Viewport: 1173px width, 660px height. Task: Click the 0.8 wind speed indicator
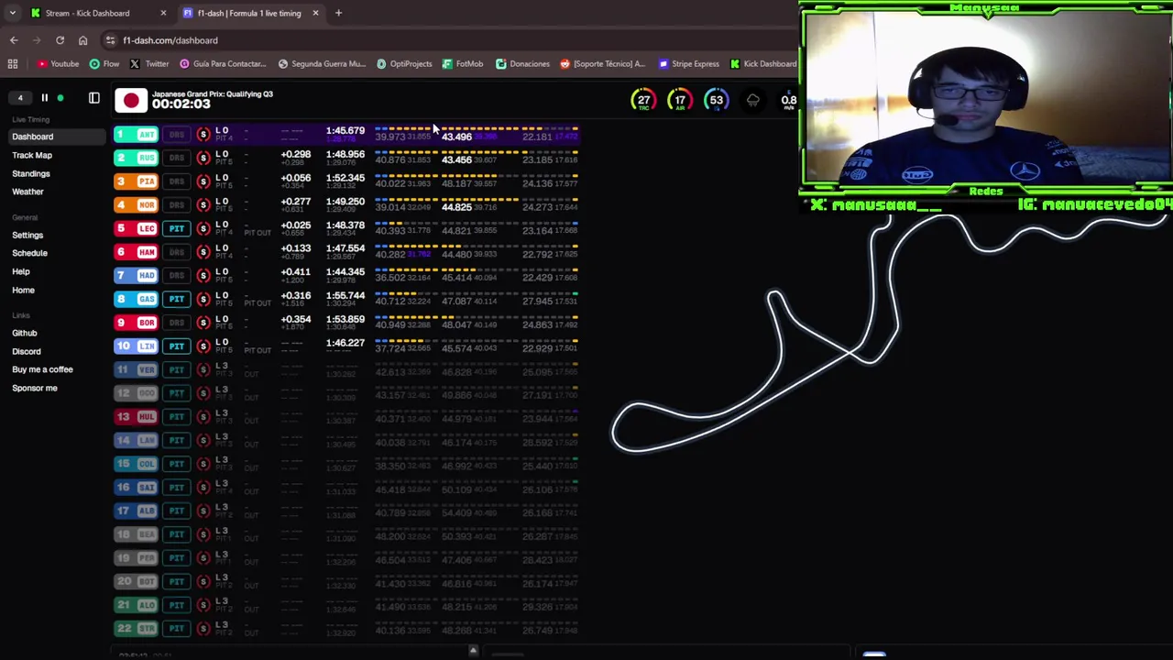coord(788,100)
